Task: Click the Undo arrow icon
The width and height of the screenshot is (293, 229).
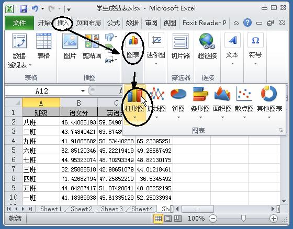Action: click(x=35, y=8)
